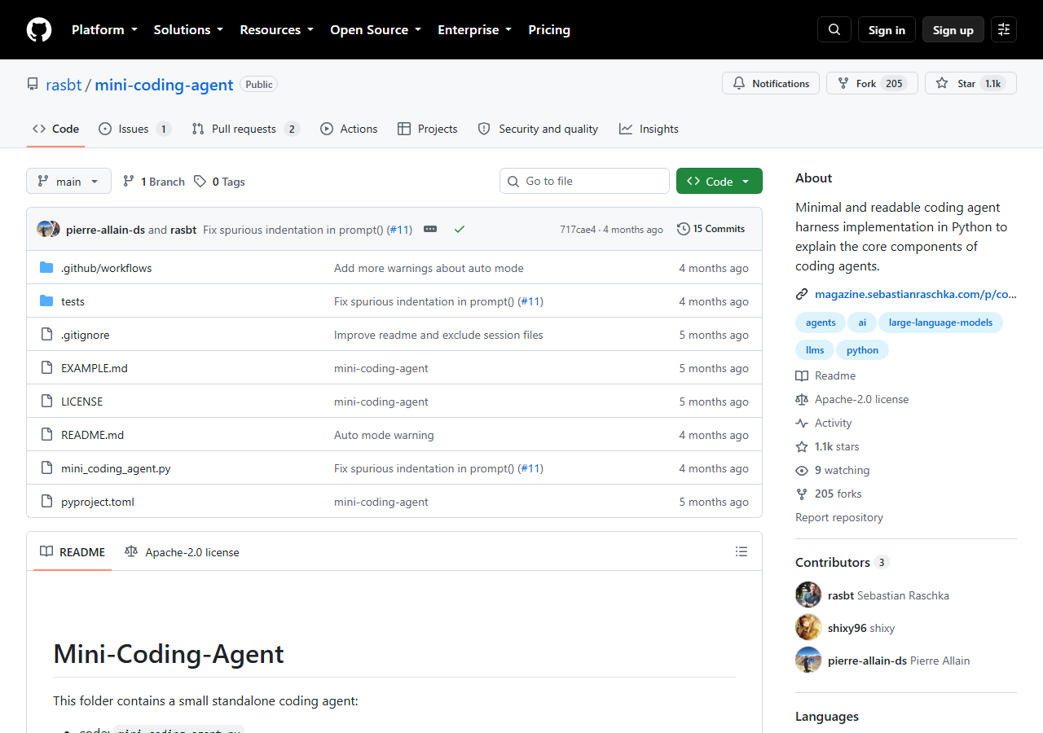Click the star icon beside 1.1k stars

(x=802, y=446)
